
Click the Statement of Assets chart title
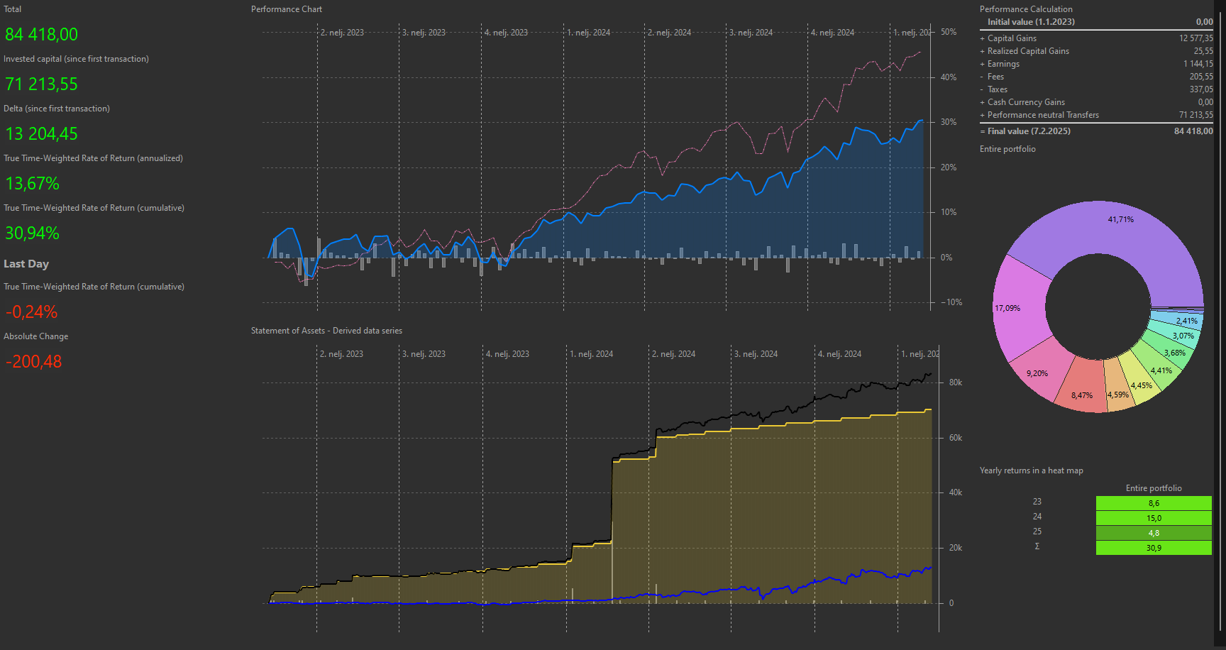[326, 330]
